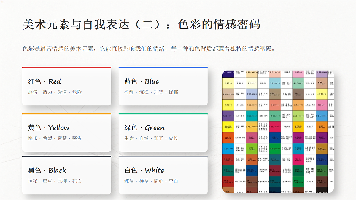Click the 月黄色 Y30 swatch in chart
Viewport: 356px width, 200px height.
click(x=228, y=83)
